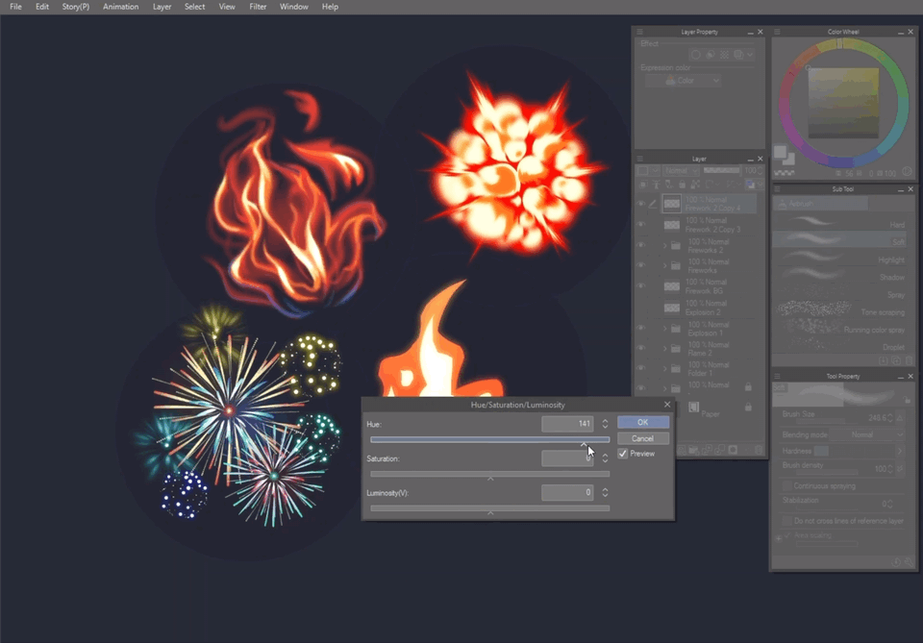Click the Hue value input field
The width and height of the screenshot is (923, 643).
[567, 424]
